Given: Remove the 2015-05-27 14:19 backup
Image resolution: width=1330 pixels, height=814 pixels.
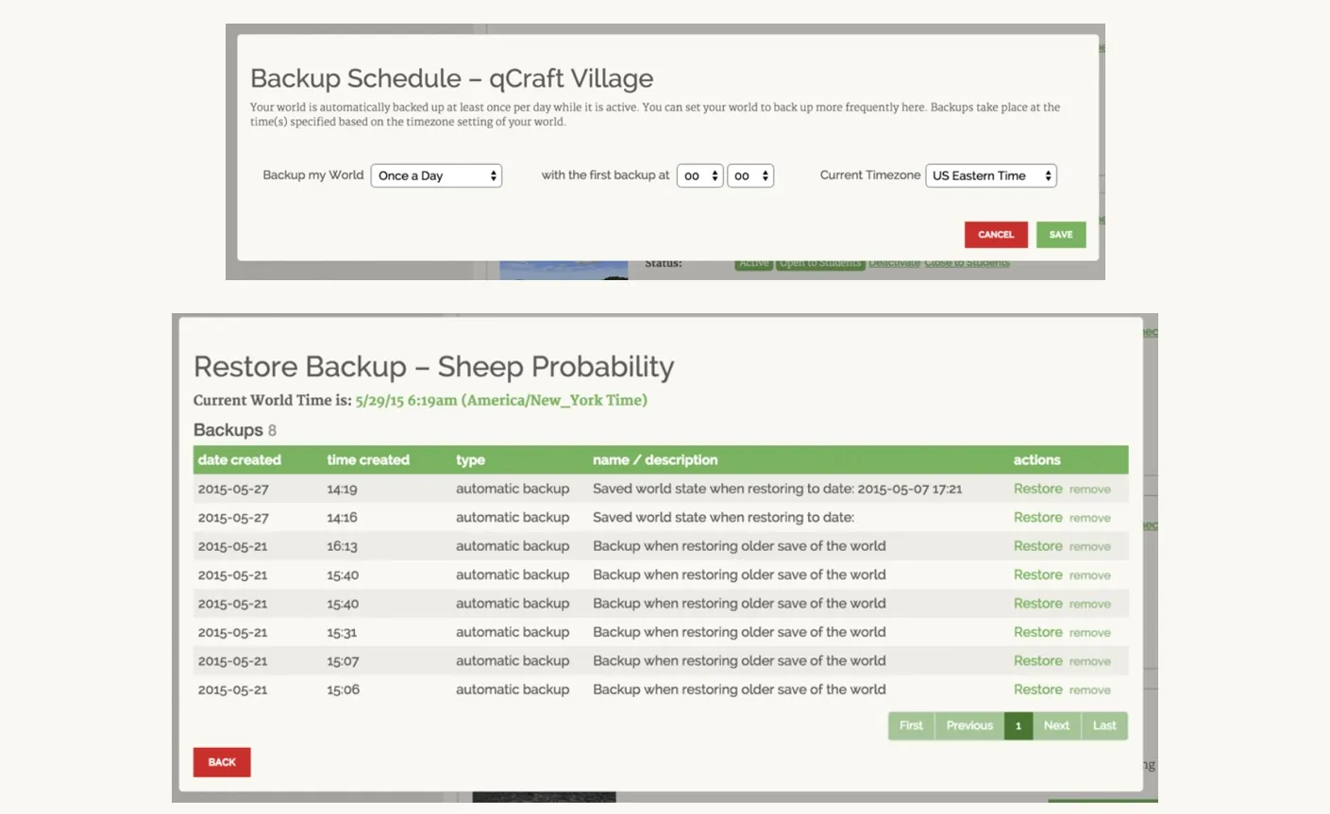Looking at the screenshot, I should pos(1090,490).
